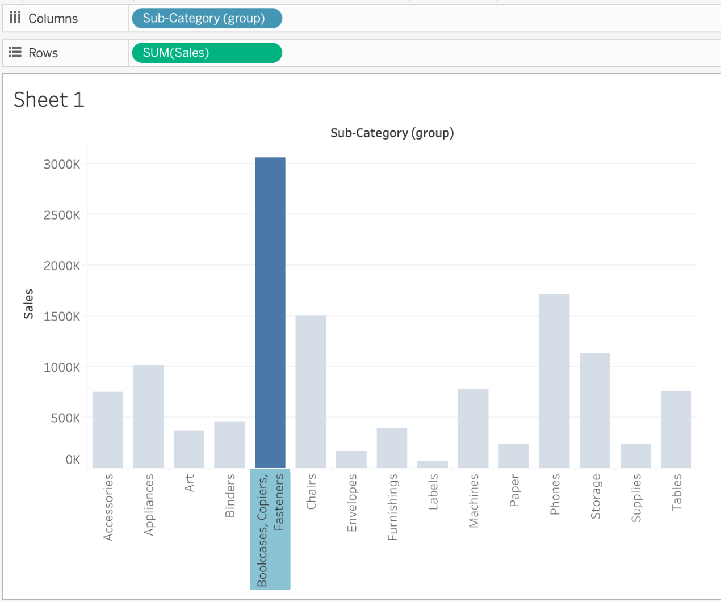Click the Sheet 1 title
Image resolution: width=721 pixels, height=602 pixels.
49,100
